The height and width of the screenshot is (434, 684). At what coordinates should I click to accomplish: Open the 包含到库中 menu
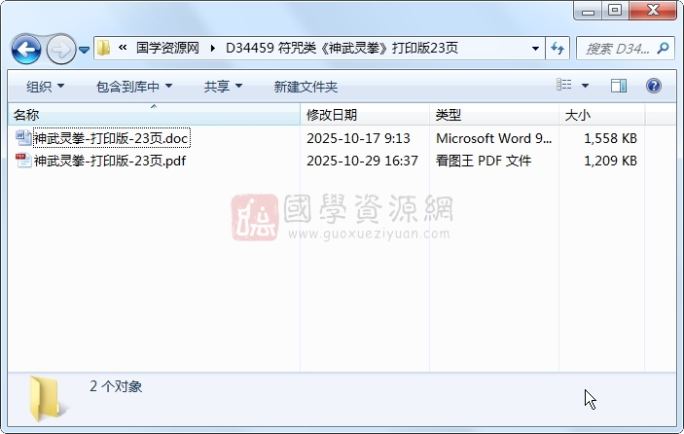[133, 87]
